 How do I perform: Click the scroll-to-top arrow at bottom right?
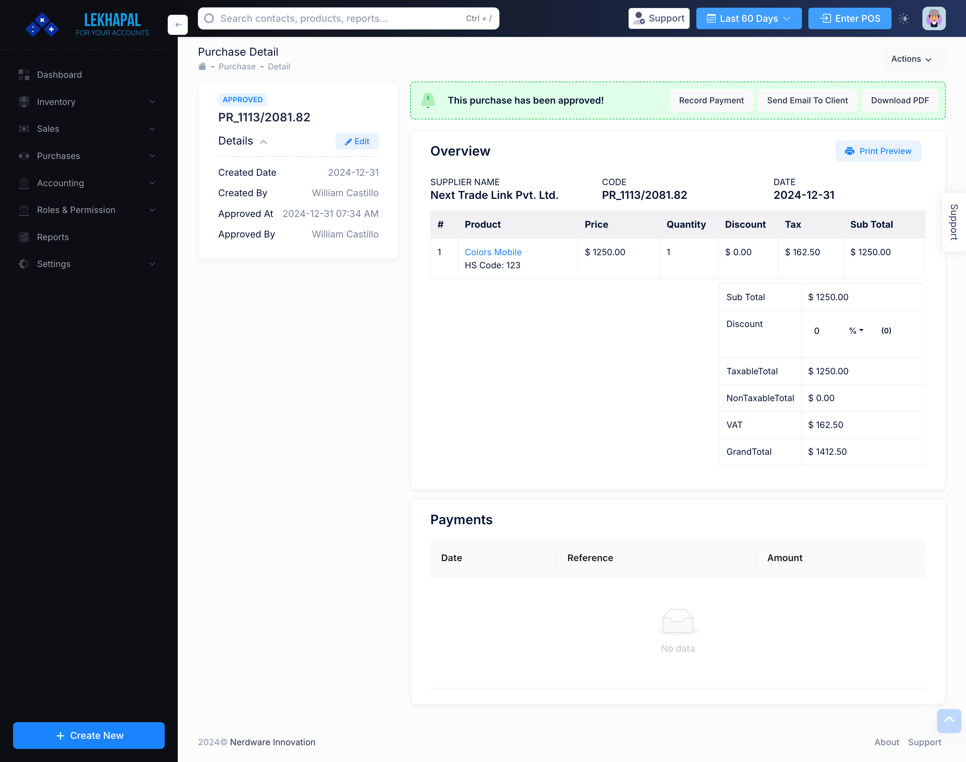(x=949, y=721)
